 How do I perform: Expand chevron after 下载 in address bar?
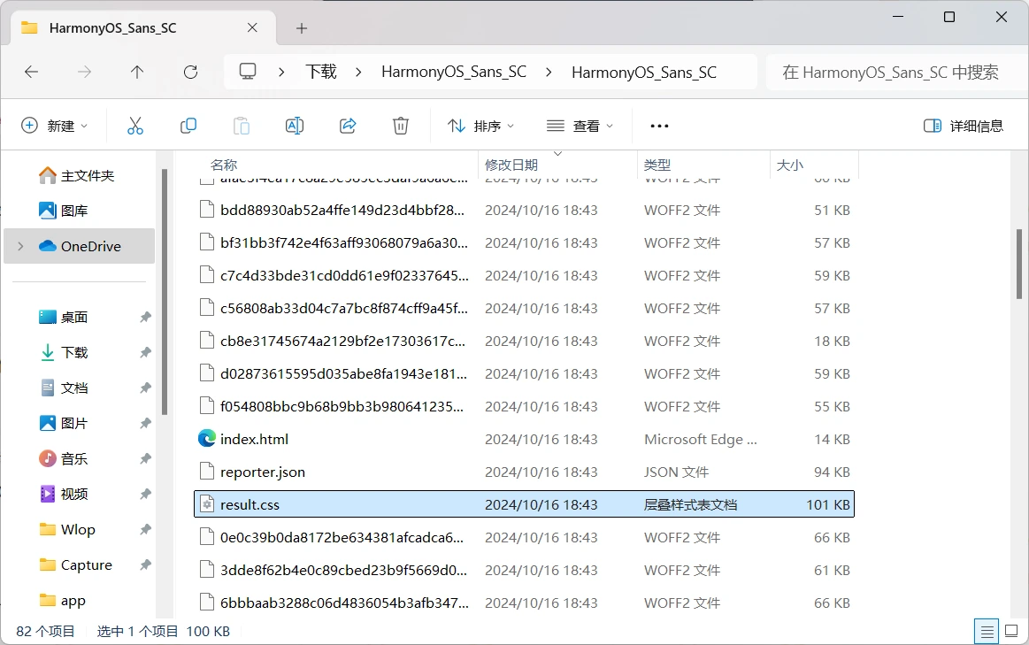[x=358, y=73]
